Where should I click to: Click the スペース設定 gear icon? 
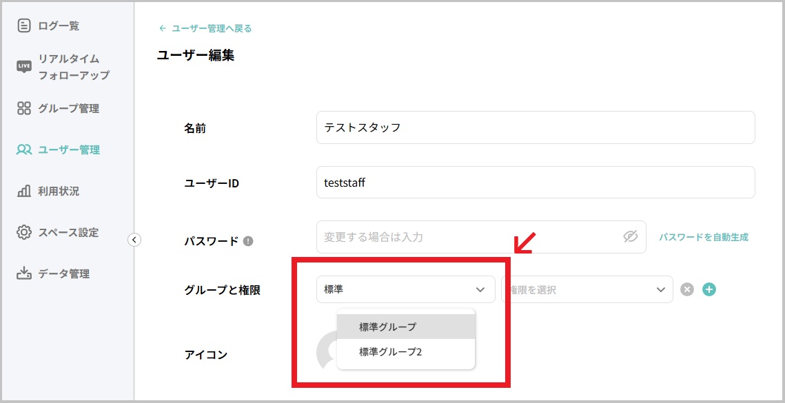(24, 232)
